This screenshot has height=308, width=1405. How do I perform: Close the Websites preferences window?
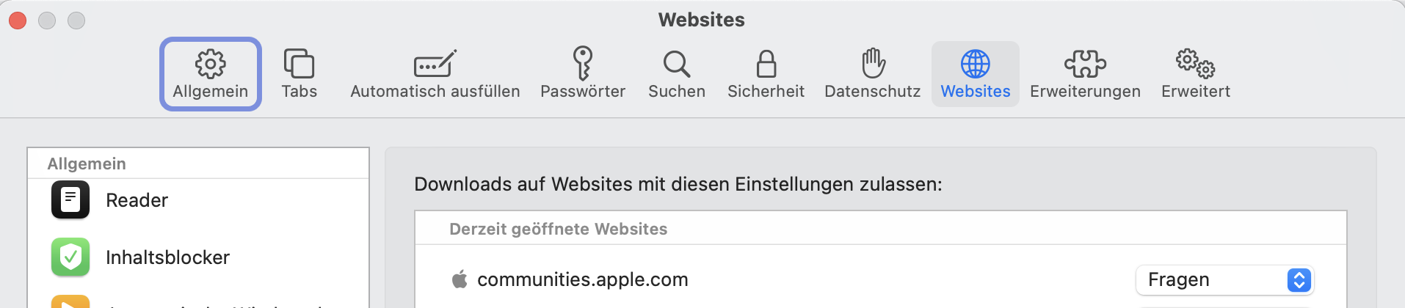pos(18,21)
